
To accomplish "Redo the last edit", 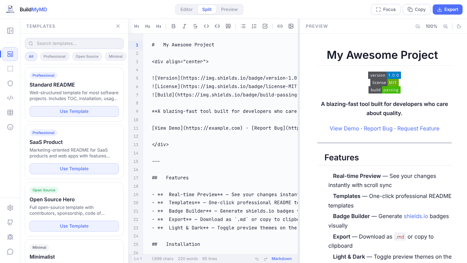I will (266, 259).
